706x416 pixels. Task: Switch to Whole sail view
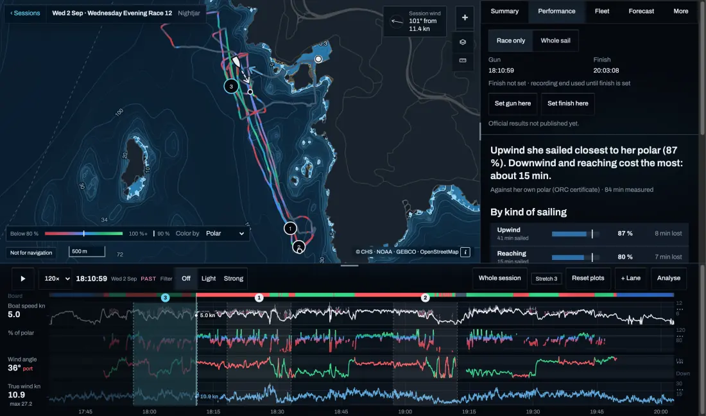(555, 40)
